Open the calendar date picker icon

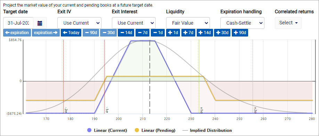click(x=40, y=23)
